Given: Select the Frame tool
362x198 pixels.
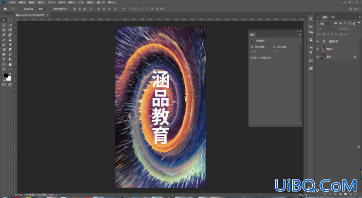Looking at the screenshot, I should (10, 30).
